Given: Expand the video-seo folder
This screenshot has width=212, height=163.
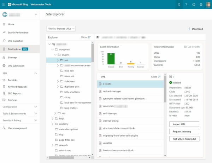Looking at the screenshot, I should point(58,81).
